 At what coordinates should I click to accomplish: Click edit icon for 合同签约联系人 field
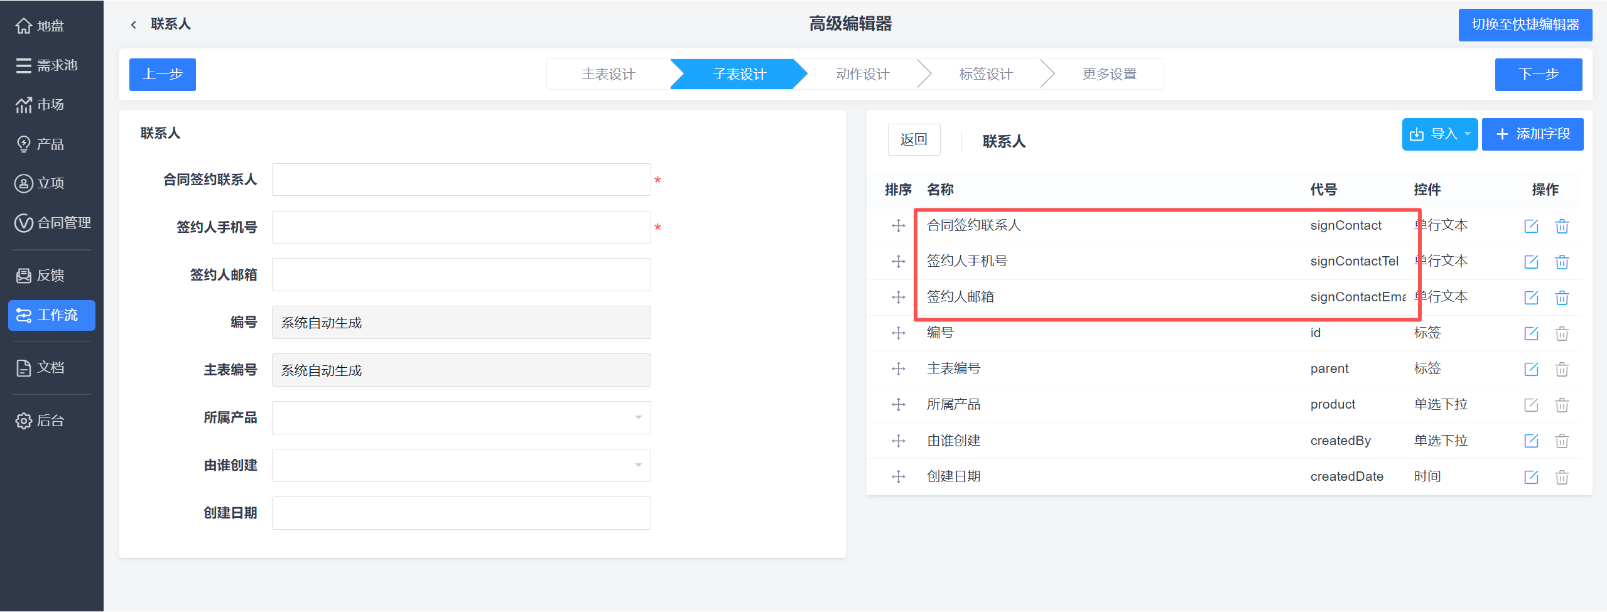[1531, 226]
